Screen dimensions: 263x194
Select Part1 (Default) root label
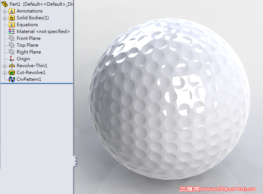(41, 4)
